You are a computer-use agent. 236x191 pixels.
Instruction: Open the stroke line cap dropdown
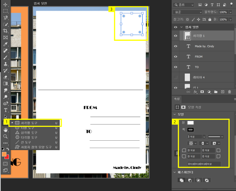coord(204,143)
